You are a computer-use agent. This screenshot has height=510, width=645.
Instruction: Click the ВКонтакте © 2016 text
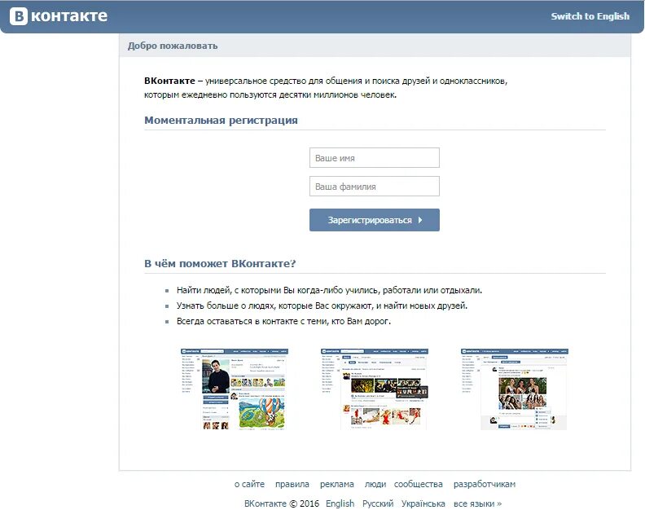[282, 503]
